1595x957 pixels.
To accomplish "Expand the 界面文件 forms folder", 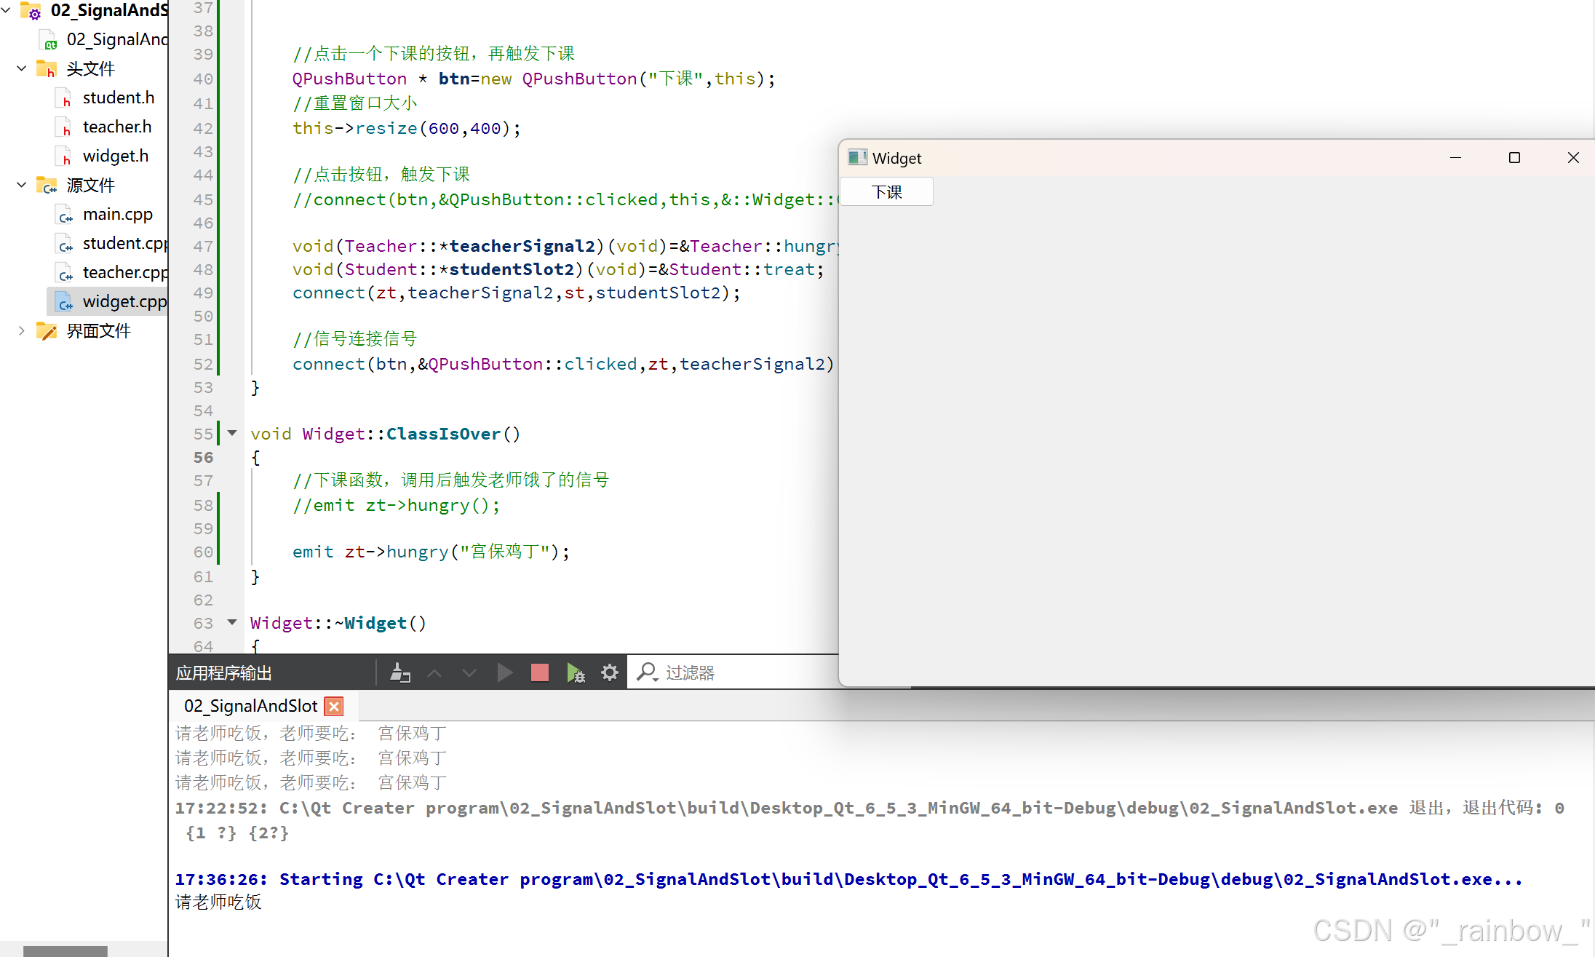I will click(21, 331).
